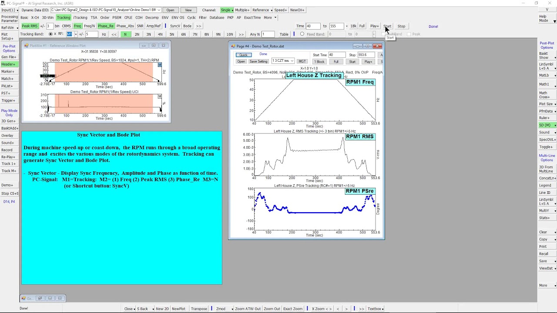Screen dimensions: 557x313
Task: Enable the Phase_Abs output
Action: [x=125, y=26]
